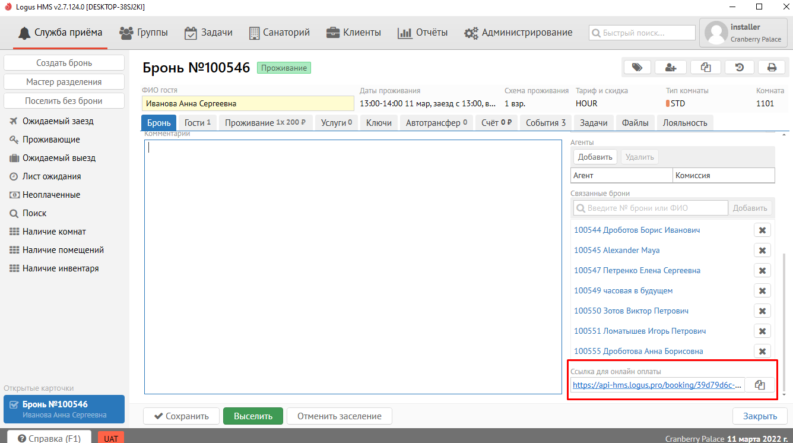Open booking history with the clock-arrow icon
This screenshot has height=443, width=793.
(x=739, y=68)
